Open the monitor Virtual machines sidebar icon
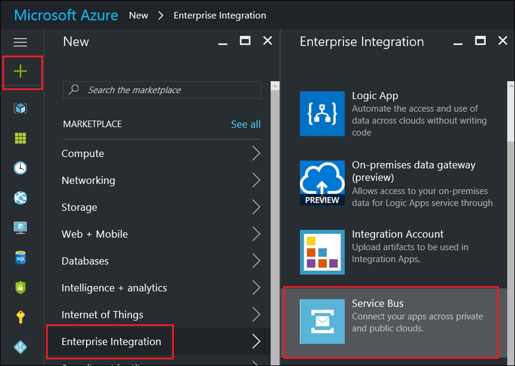This screenshot has height=366, width=515. [20, 227]
